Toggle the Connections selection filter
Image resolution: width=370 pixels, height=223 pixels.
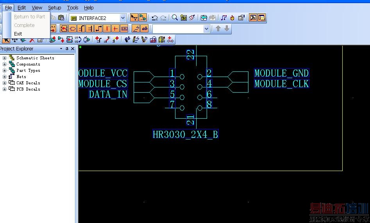click(98, 29)
